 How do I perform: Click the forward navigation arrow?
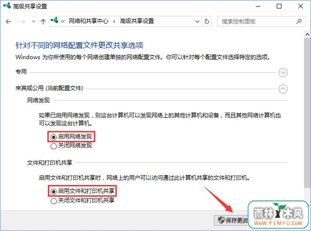click(23, 22)
